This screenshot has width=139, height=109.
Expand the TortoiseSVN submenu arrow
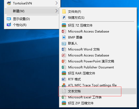(57, 3)
